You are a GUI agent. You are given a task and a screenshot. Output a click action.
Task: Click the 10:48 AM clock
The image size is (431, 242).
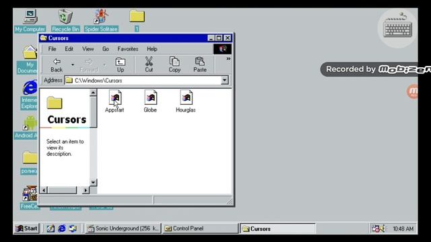pyautogui.click(x=403, y=229)
